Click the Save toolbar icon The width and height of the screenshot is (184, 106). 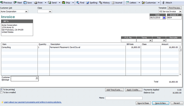pos(28,3)
